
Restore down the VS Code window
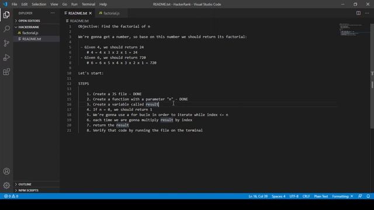click(355, 4)
